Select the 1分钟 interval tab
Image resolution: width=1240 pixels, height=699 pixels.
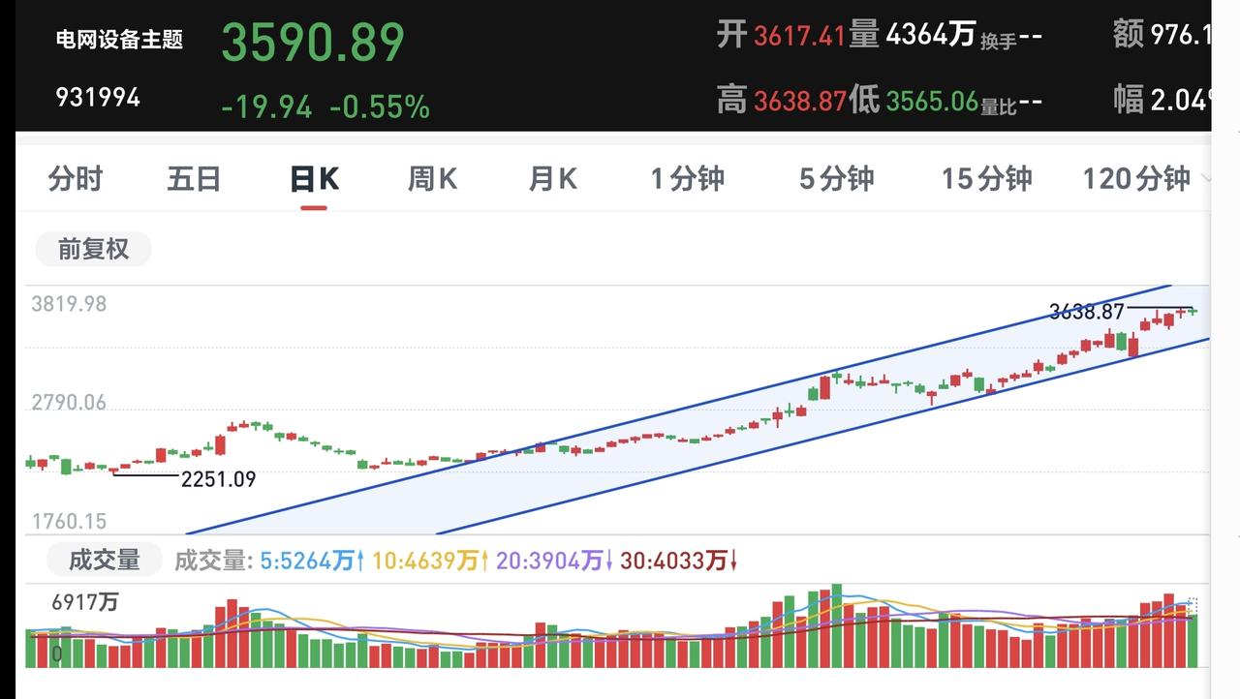(x=687, y=179)
